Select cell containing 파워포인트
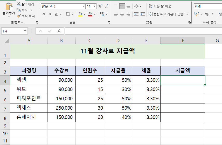The height and width of the screenshot is (145, 222). point(29,99)
